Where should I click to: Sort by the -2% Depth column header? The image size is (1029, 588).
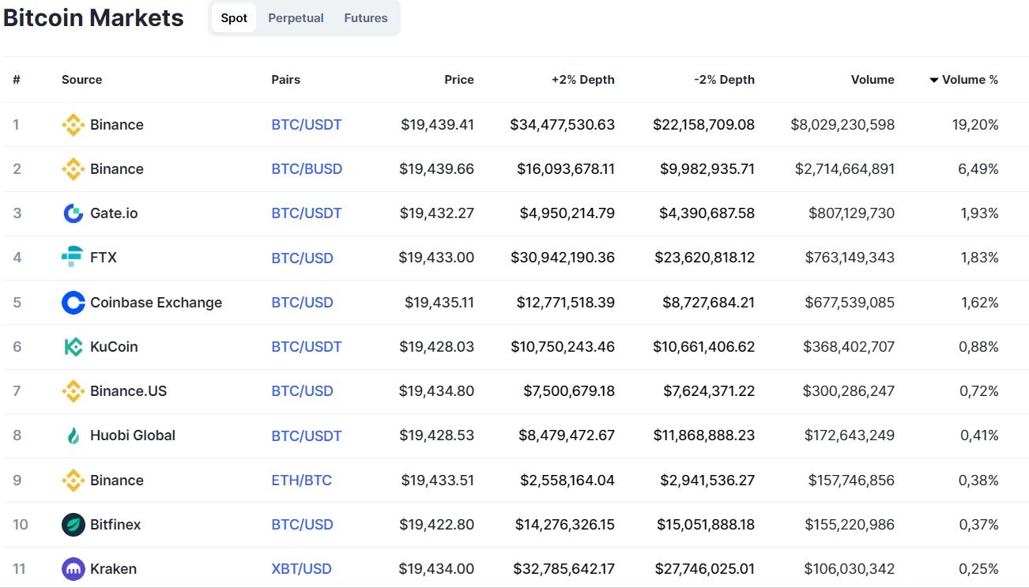724,80
